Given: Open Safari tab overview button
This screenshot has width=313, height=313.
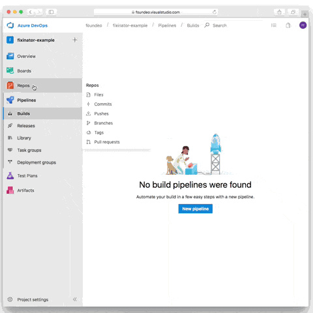Looking at the screenshot, I should [x=293, y=12].
